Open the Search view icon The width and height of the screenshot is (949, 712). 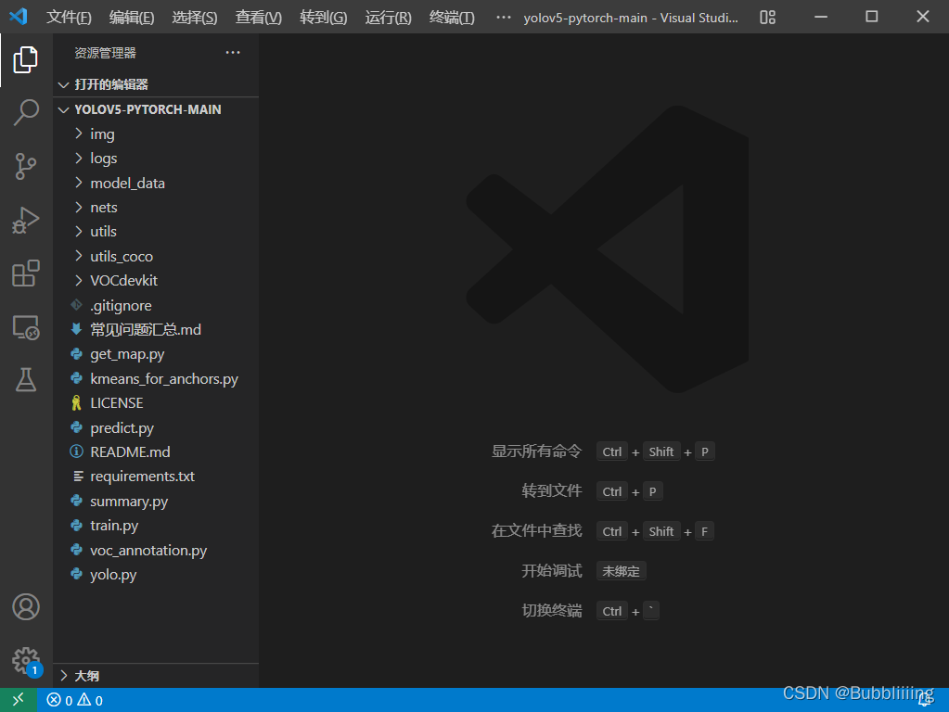pos(25,112)
